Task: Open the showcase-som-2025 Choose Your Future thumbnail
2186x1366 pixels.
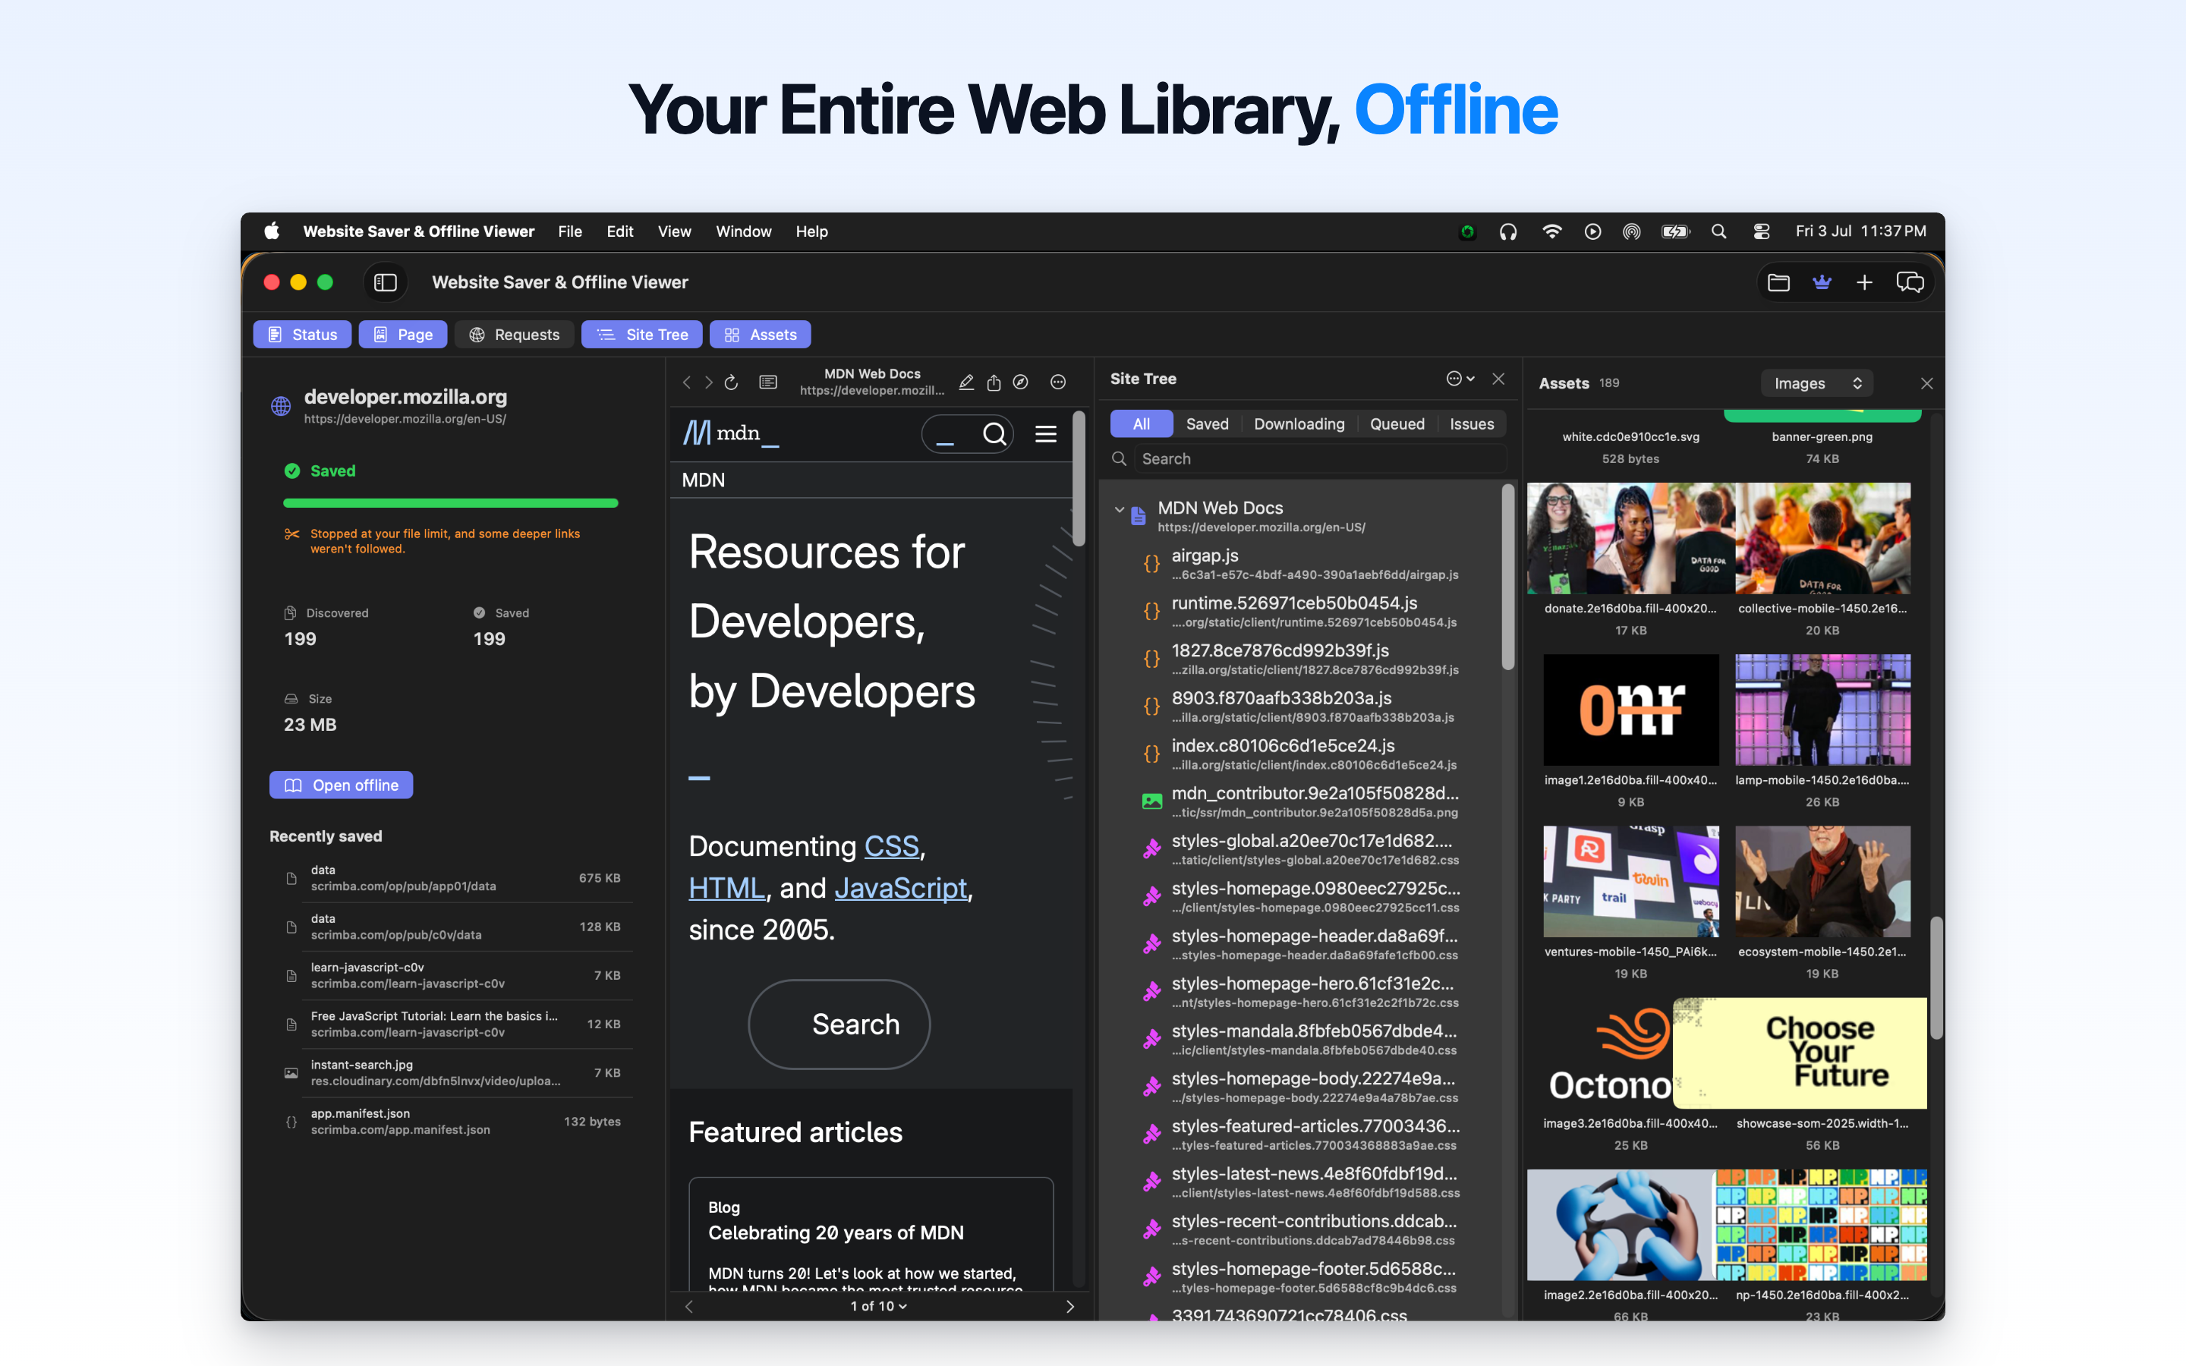Action: [x=1800, y=1053]
